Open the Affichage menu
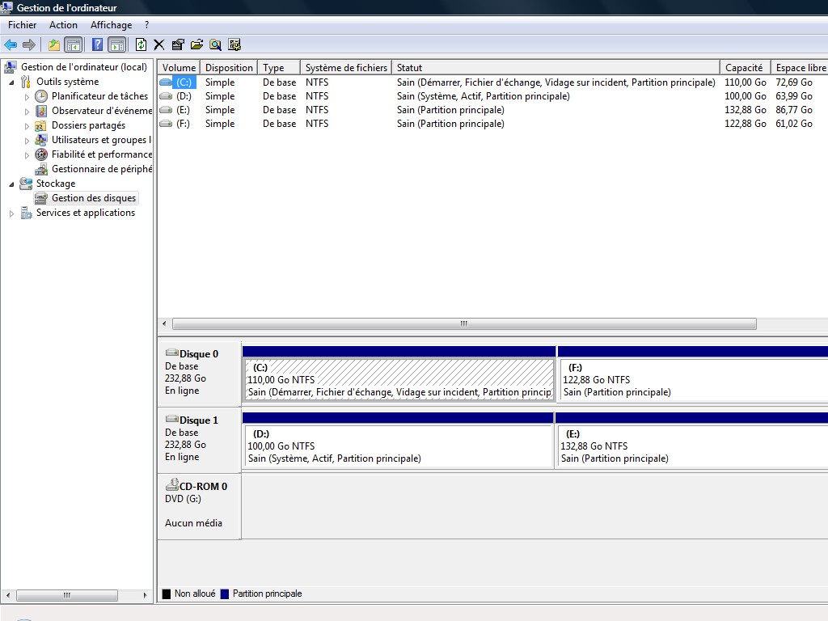 [x=111, y=25]
